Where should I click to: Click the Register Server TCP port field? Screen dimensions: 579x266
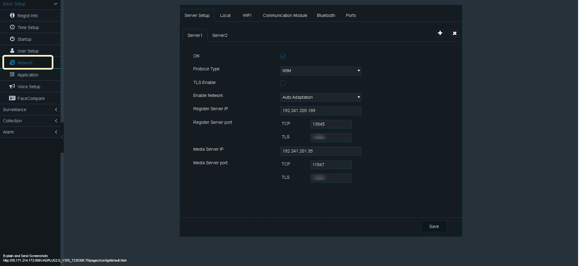tap(331, 124)
